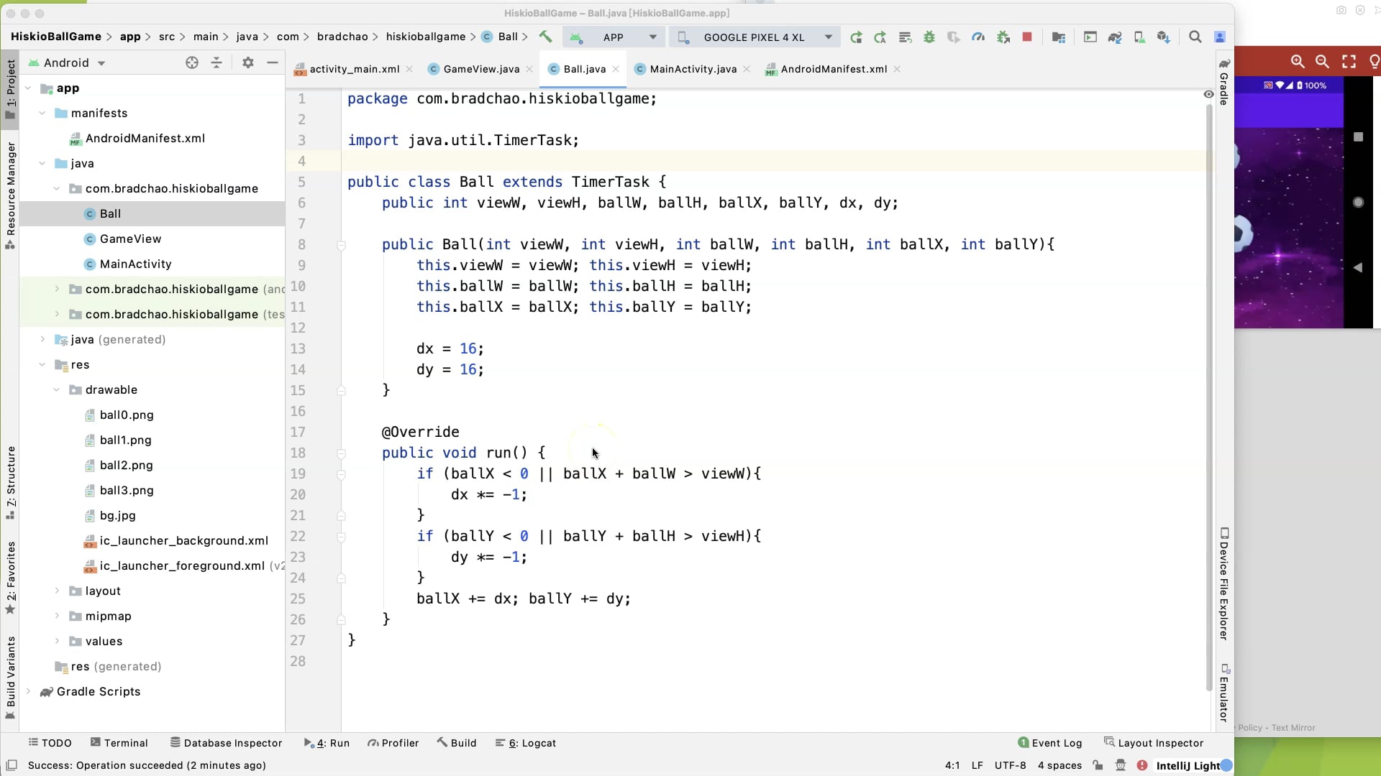Image resolution: width=1381 pixels, height=776 pixels.
Task: Open the Profiler from the toolbar icon
Action: [978, 37]
